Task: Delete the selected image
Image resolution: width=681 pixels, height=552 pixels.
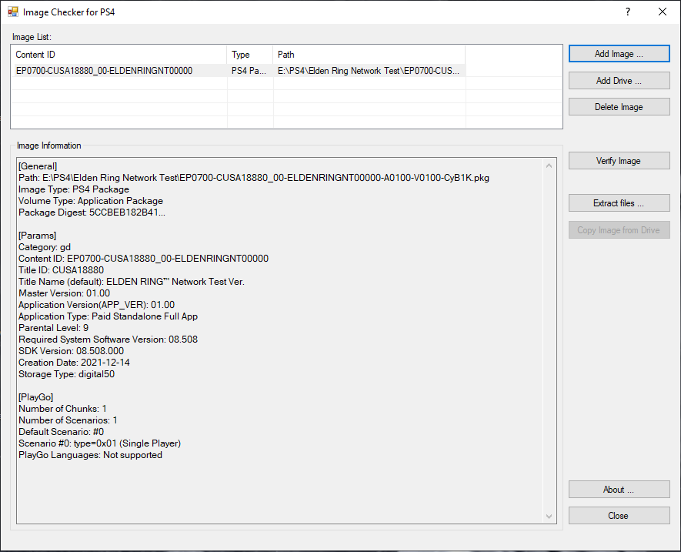Action: pyautogui.click(x=619, y=107)
